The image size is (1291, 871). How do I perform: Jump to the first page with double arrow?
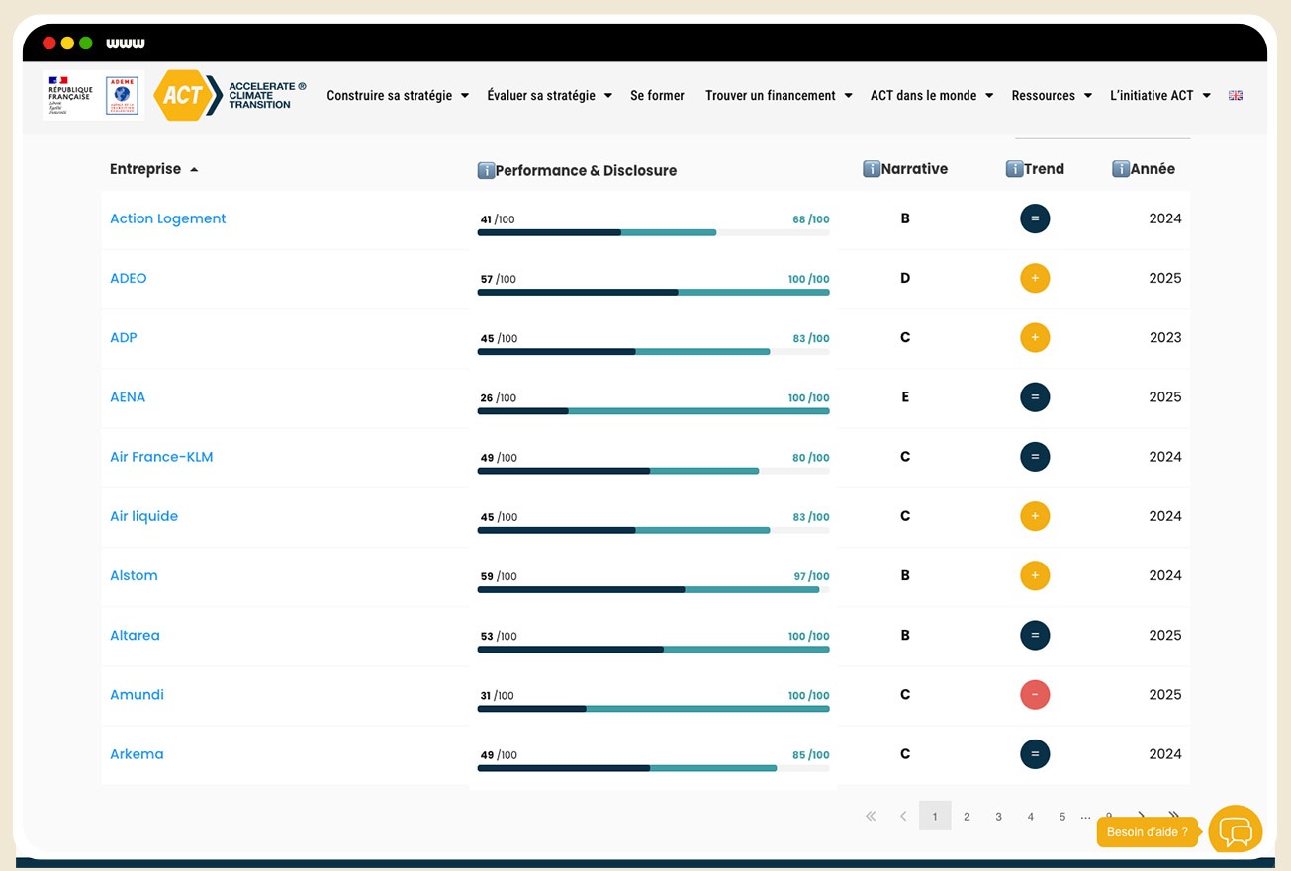tap(871, 817)
